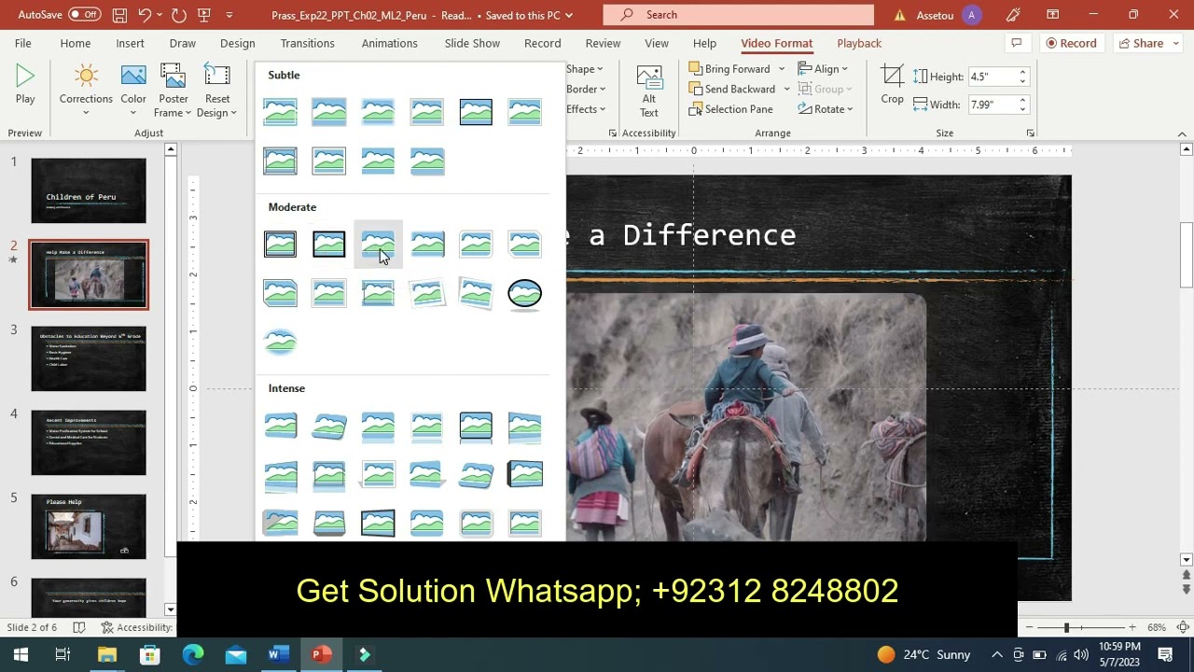Viewport: 1194px width, 672px height.
Task: Open Microsoft Store from taskbar
Action: pyautogui.click(x=149, y=654)
